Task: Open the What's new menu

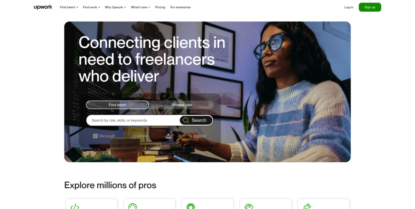Action: [140, 7]
